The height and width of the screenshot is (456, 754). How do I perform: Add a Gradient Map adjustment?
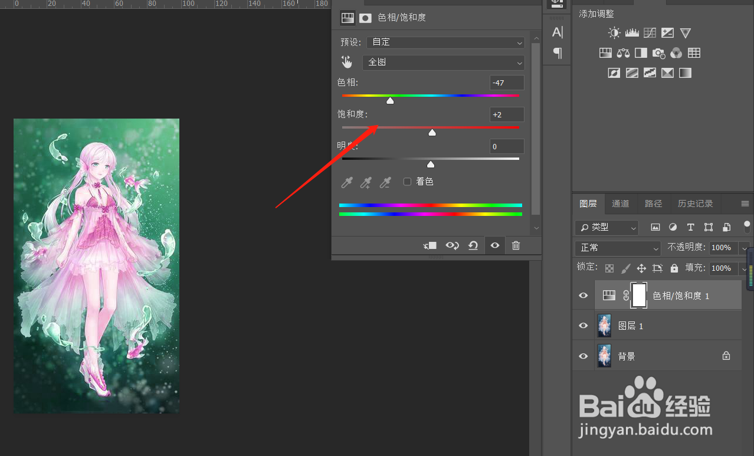[685, 73]
